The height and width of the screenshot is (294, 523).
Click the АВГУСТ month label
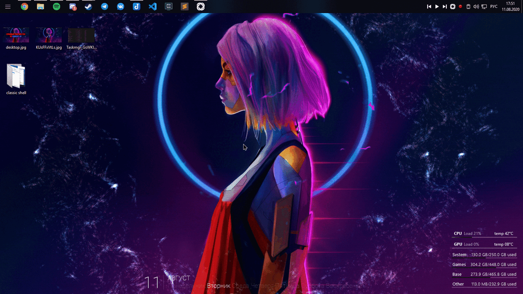click(x=179, y=278)
